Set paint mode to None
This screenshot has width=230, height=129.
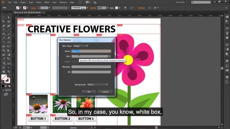(x=9, y=86)
